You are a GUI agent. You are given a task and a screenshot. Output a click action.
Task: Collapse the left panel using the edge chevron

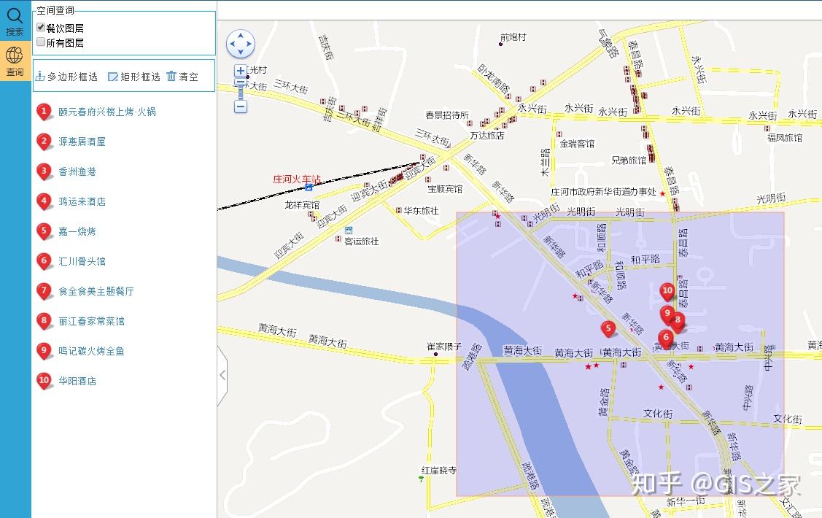(x=222, y=374)
